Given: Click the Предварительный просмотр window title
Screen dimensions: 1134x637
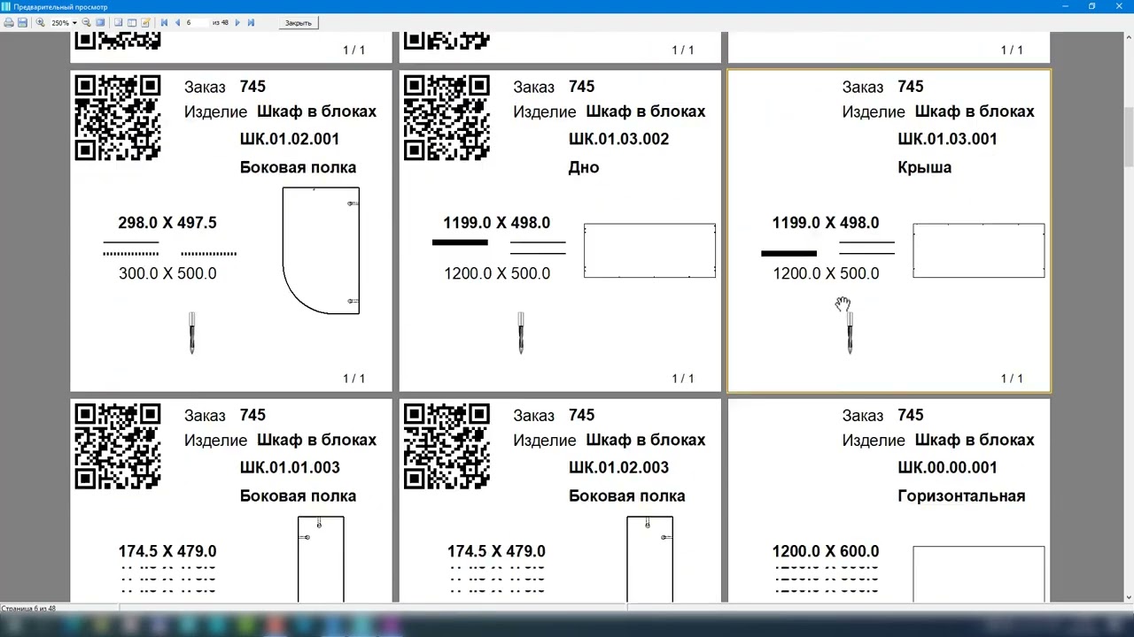Looking at the screenshot, I should [60, 7].
